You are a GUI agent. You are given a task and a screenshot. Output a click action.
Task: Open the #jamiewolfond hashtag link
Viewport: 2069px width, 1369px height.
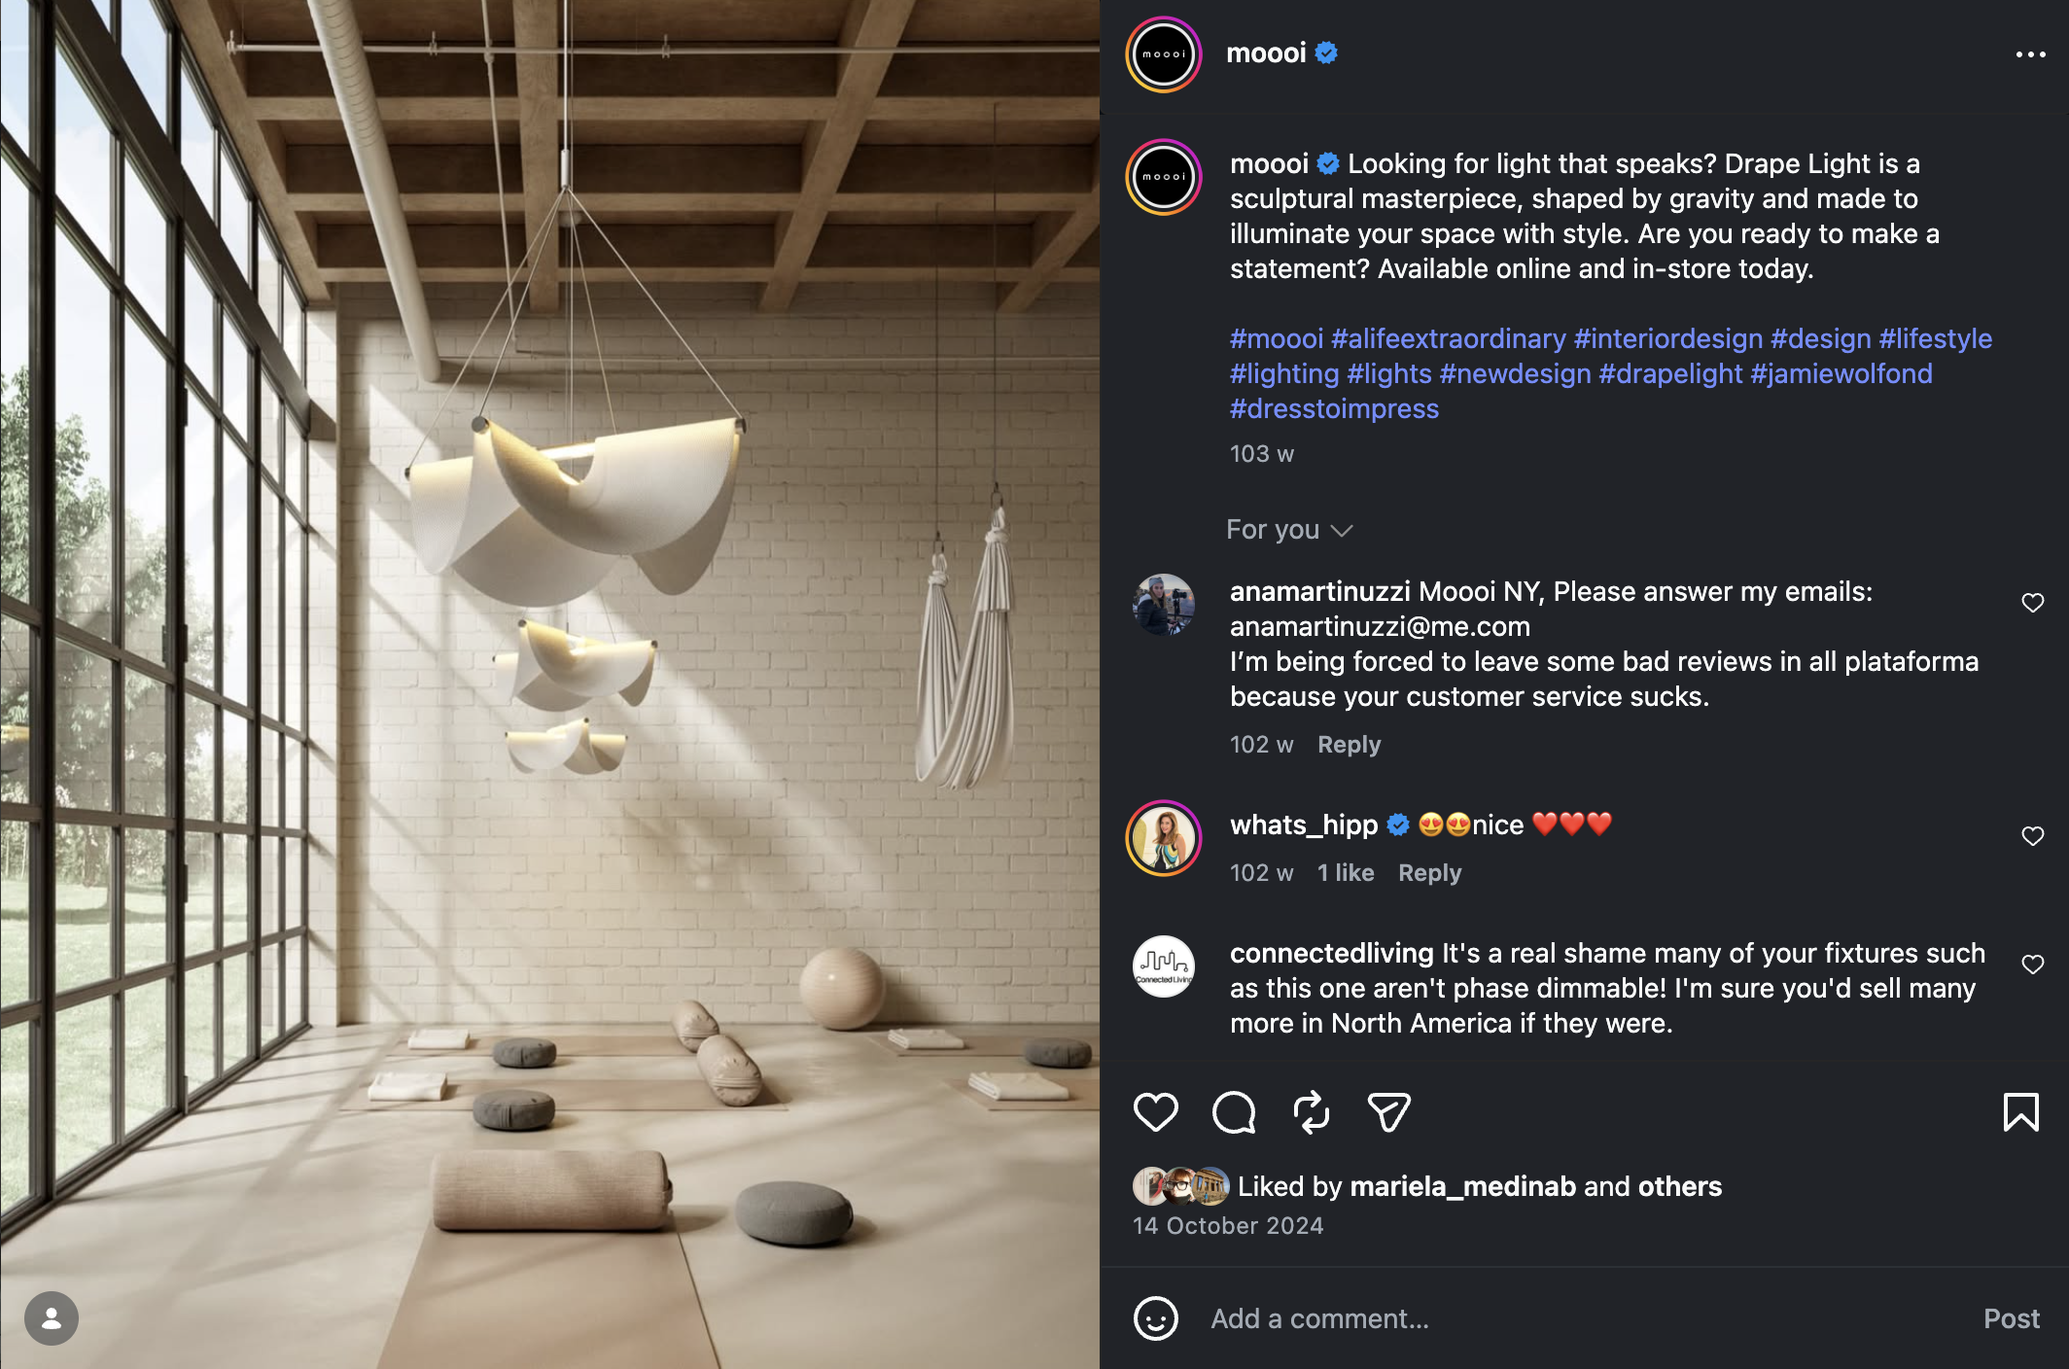[1841, 373]
